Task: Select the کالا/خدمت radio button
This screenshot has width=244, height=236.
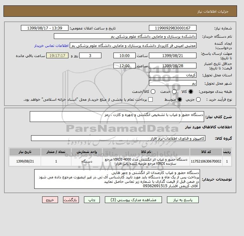Action: pyautogui.click(x=153, y=92)
